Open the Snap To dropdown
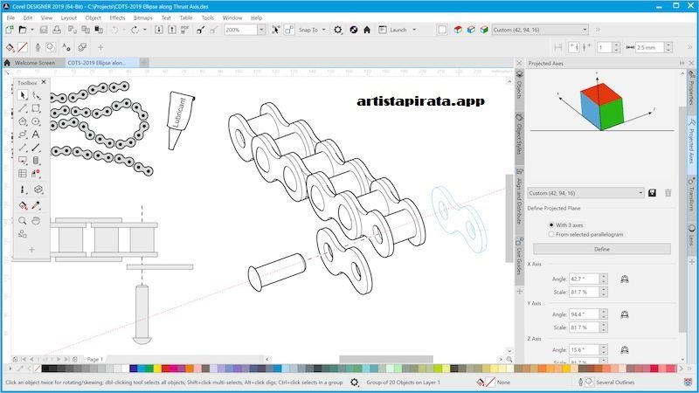 [x=323, y=30]
